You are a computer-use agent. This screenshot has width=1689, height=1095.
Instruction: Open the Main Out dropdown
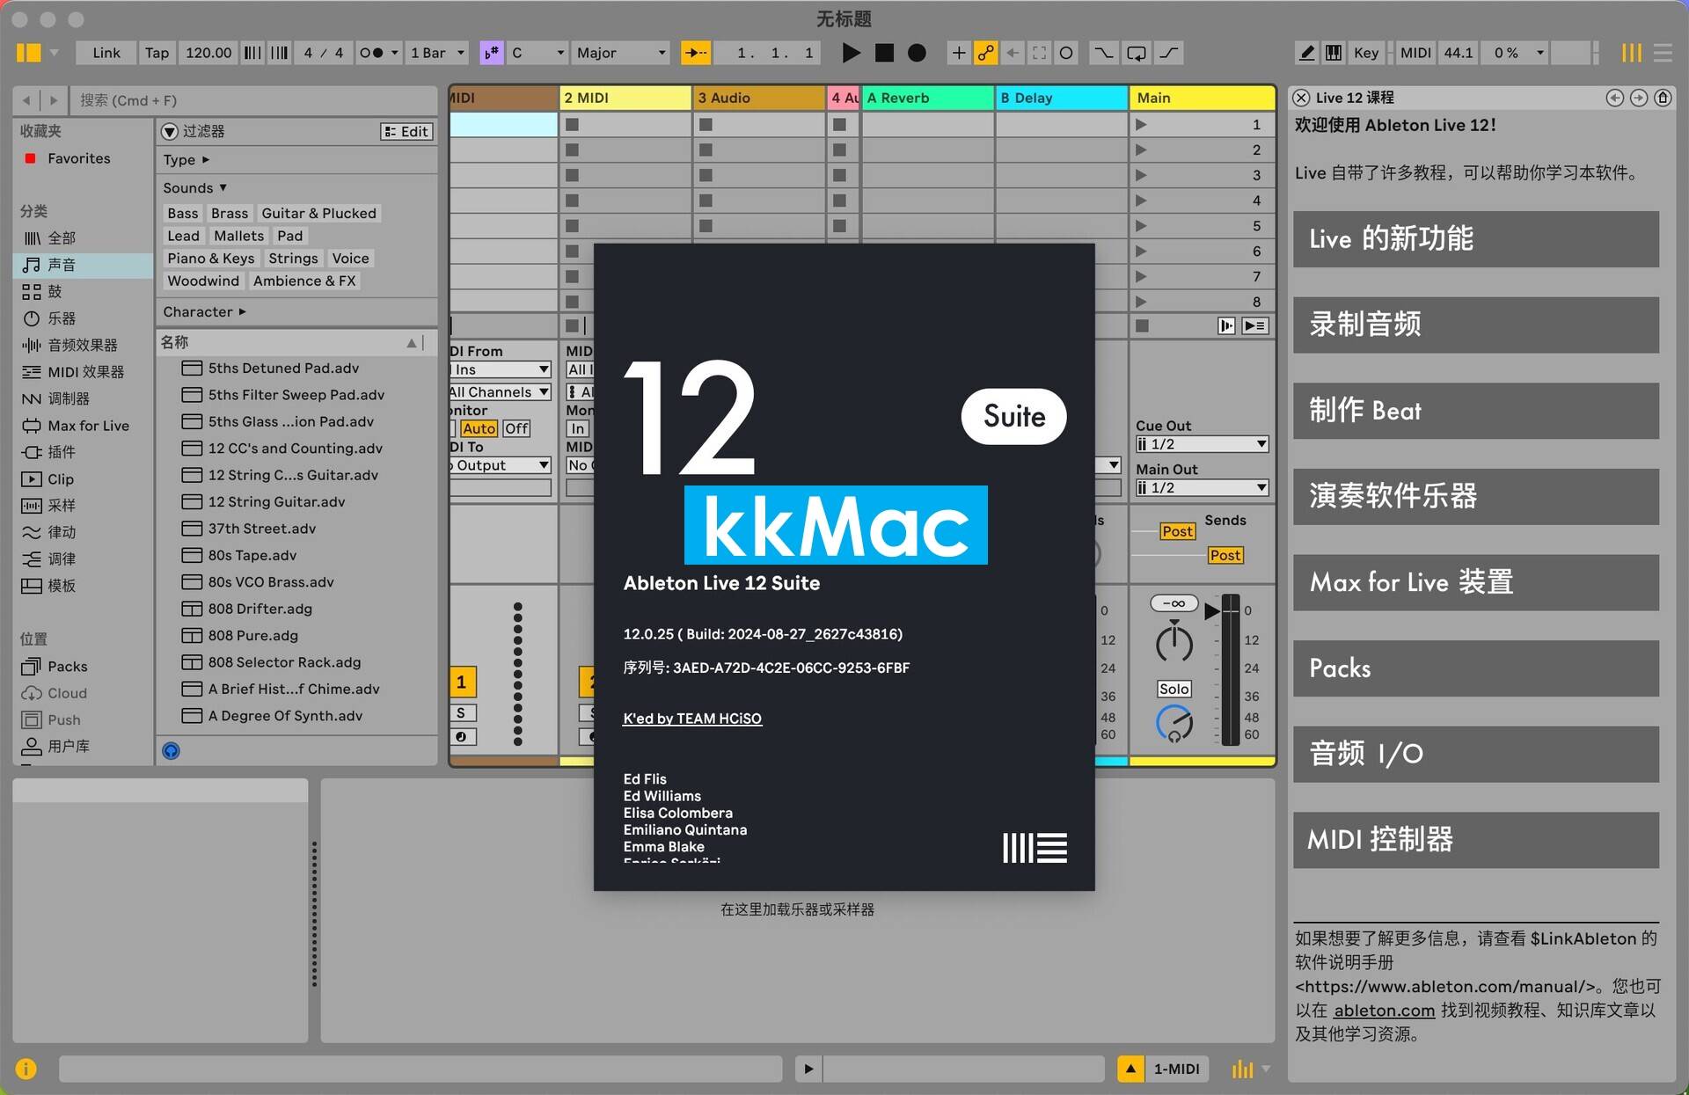(x=1202, y=488)
